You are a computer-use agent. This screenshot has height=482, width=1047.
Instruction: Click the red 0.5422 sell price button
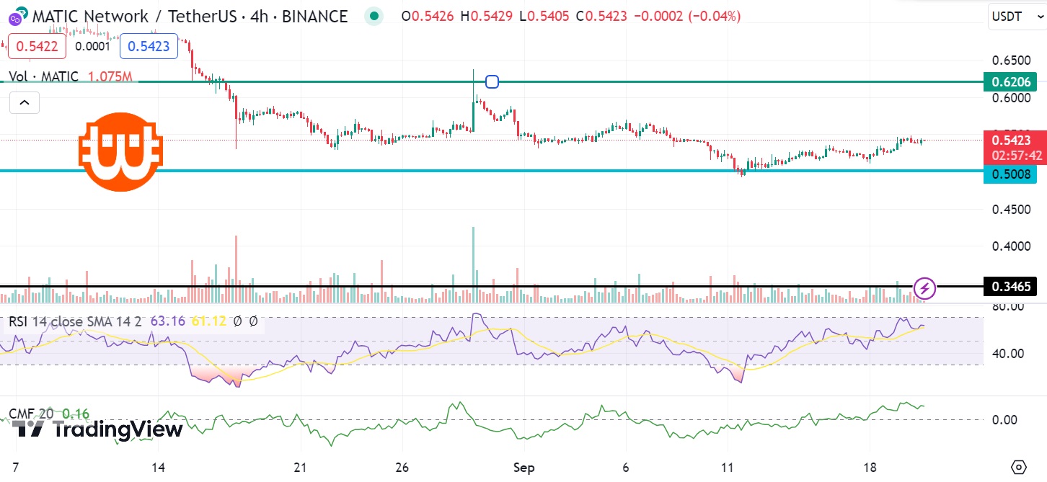point(35,47)
